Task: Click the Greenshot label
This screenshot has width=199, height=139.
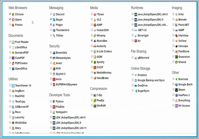Action: pos(184,57)
